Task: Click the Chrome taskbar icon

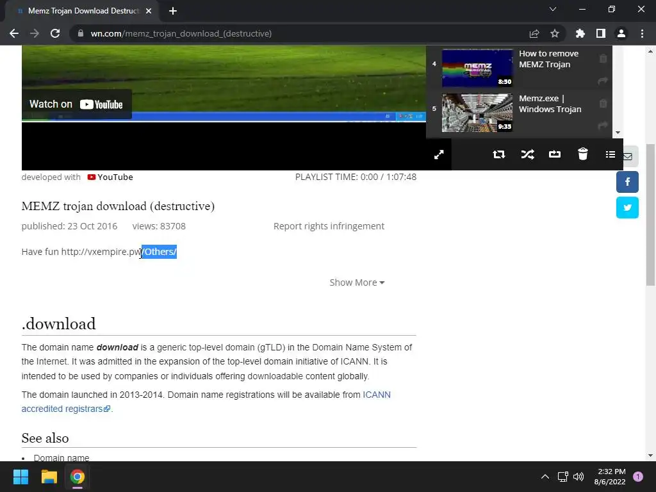Action: point(78,477)
